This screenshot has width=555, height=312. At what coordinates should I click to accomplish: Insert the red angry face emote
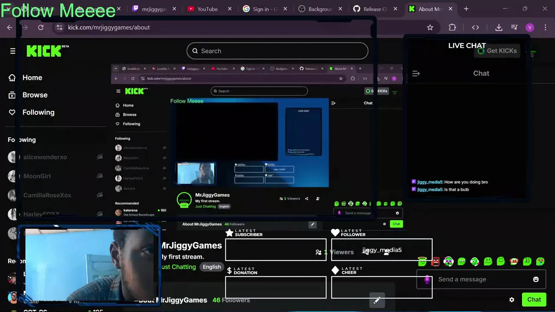tap(435, 261)
